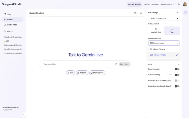The width and height of the screenshot is (189, 118).
Task: Click the Google AI Studio logo
Action: point(12,4)
